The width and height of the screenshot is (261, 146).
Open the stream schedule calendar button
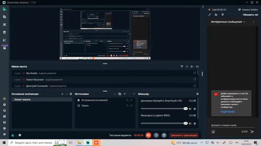164,135
